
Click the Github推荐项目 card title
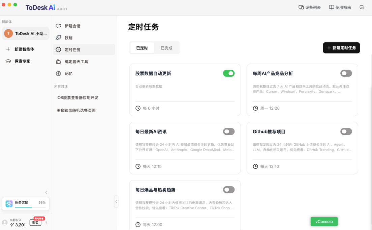tap(269, 131)
